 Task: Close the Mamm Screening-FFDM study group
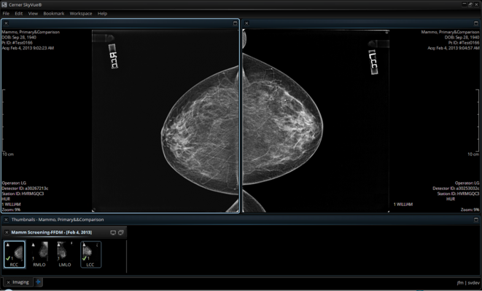(x=7, y=232)
